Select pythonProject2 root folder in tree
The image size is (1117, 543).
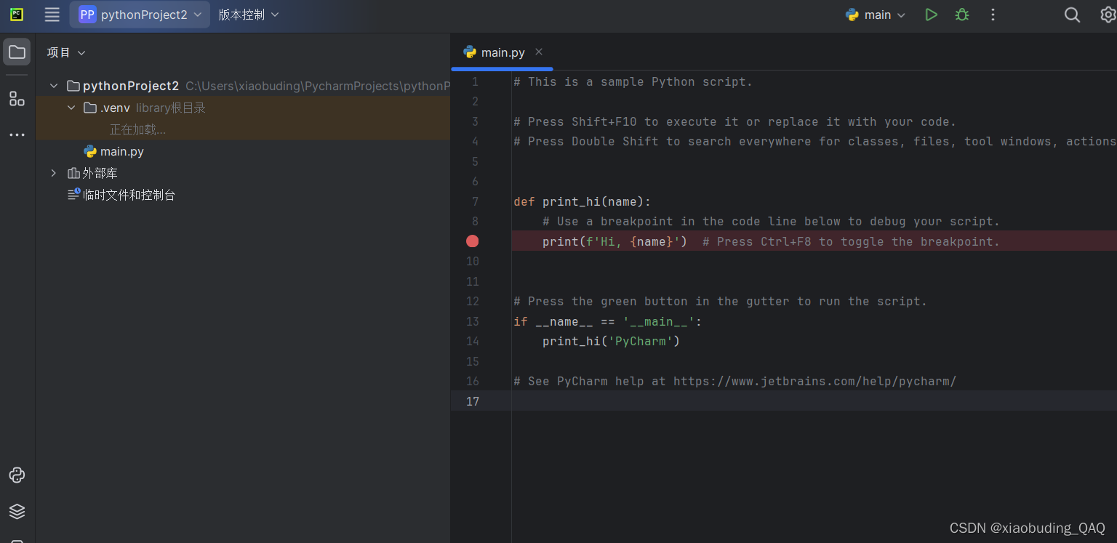[131, 86]
